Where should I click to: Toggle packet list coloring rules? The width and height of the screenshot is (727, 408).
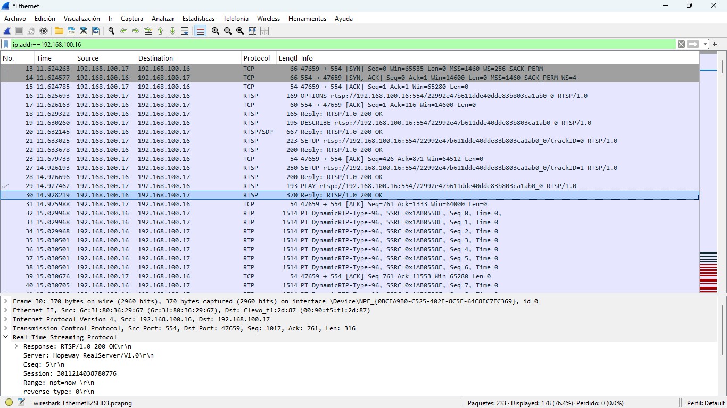(201, 31)
